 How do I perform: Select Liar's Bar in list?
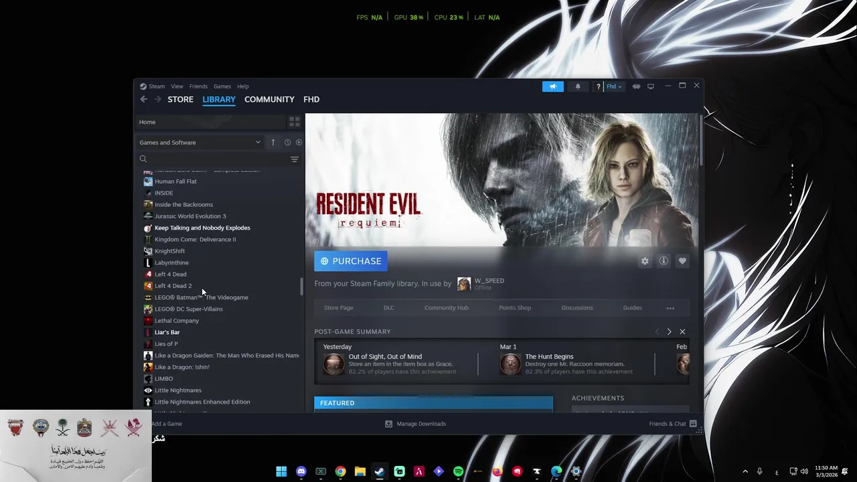(x=167, y=332)
